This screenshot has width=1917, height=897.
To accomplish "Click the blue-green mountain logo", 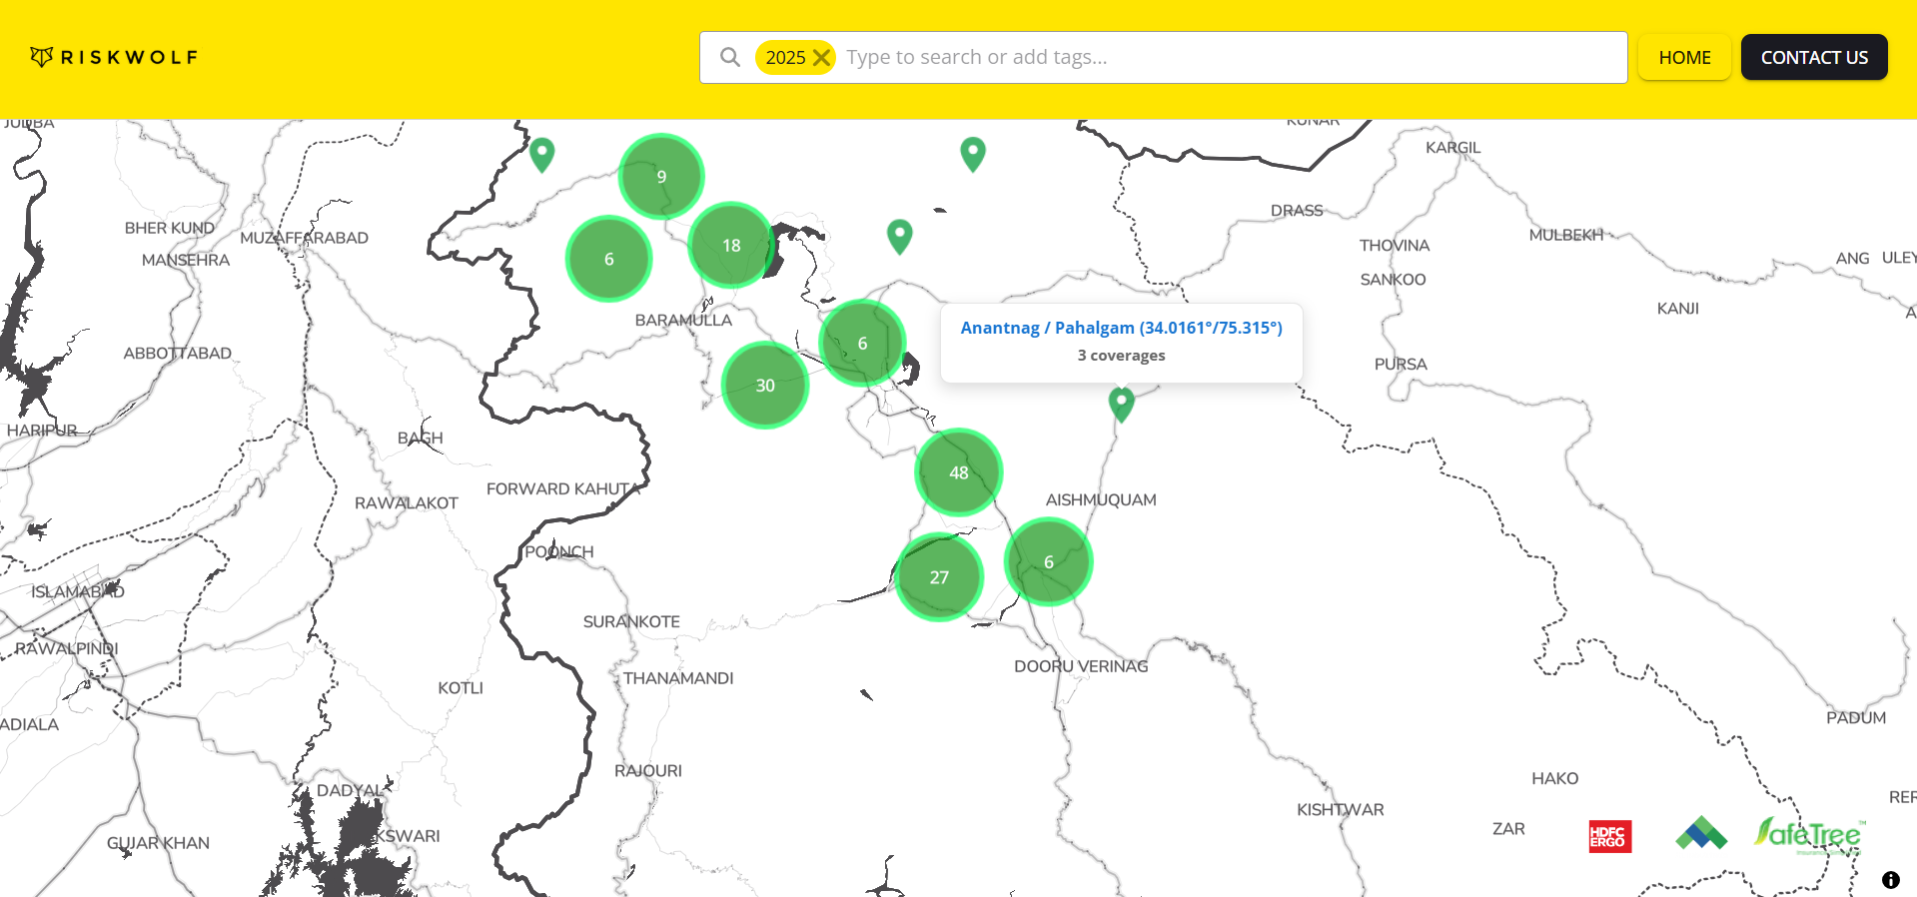I will (x=1700, y=833).
